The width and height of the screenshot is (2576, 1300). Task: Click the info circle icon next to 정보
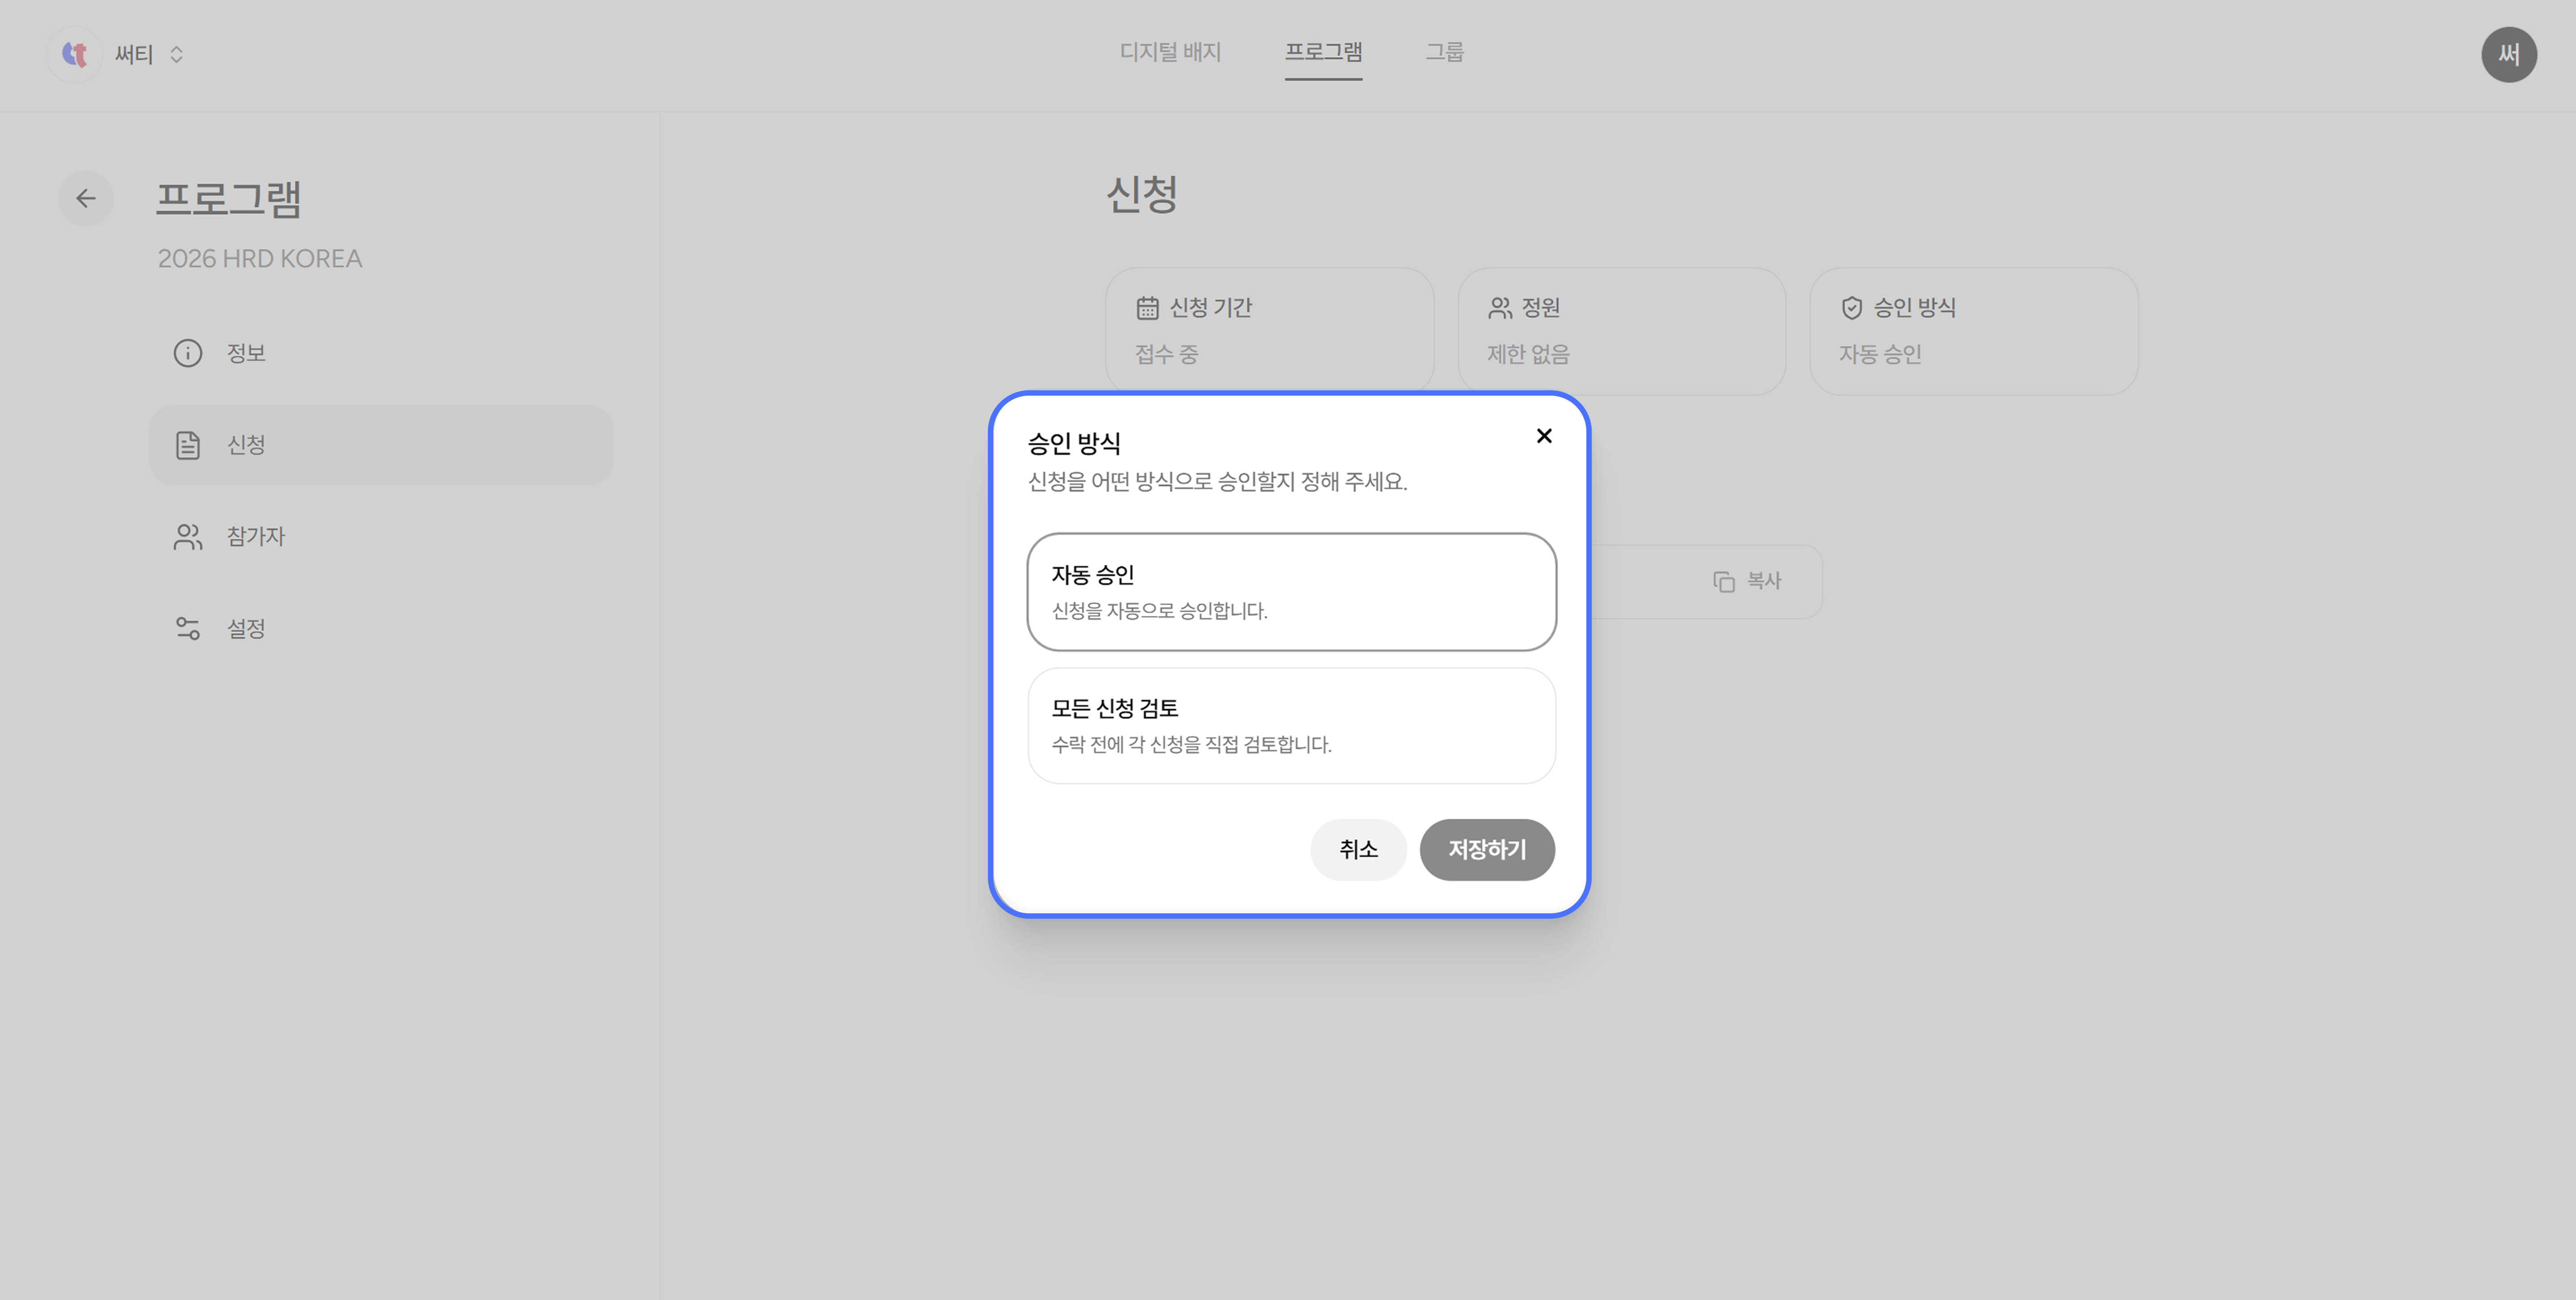[188, 353]
